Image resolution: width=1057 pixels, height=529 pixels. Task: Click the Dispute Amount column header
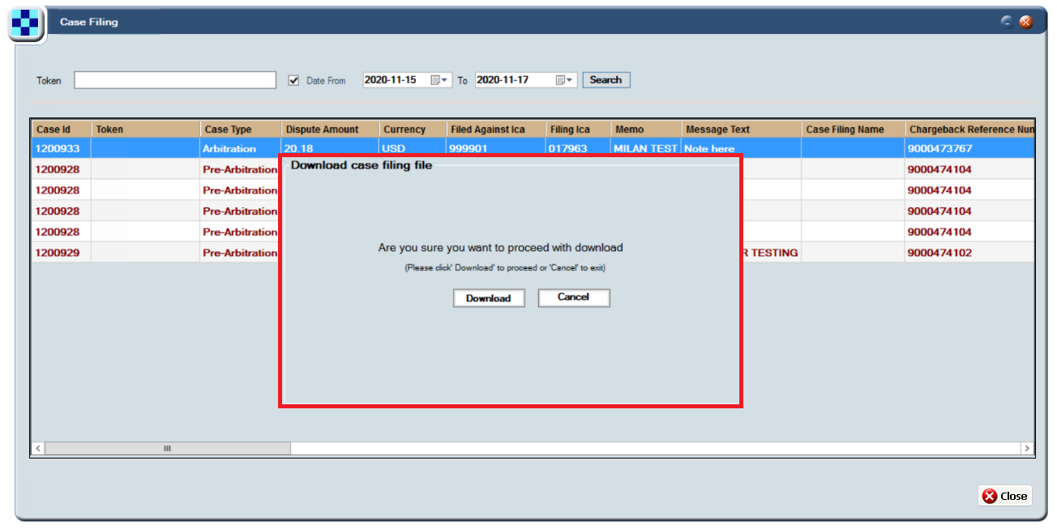point(331,130)
